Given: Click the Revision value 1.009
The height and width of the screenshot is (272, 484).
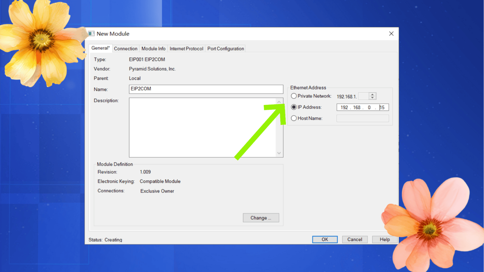Looking at the screenshot, I should [x=145, y=172].
